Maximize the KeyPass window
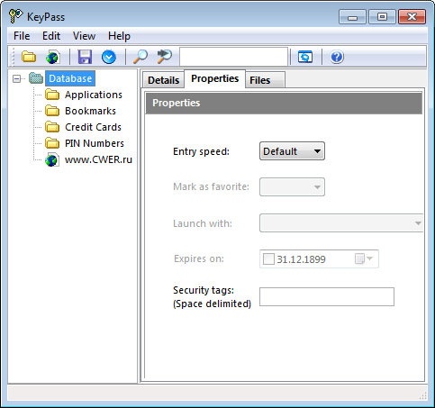 382,16
